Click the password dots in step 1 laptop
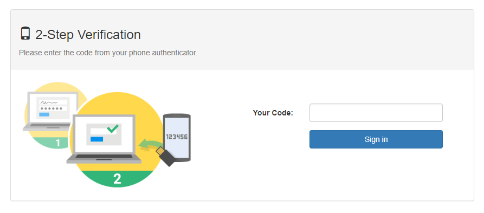 53,108
